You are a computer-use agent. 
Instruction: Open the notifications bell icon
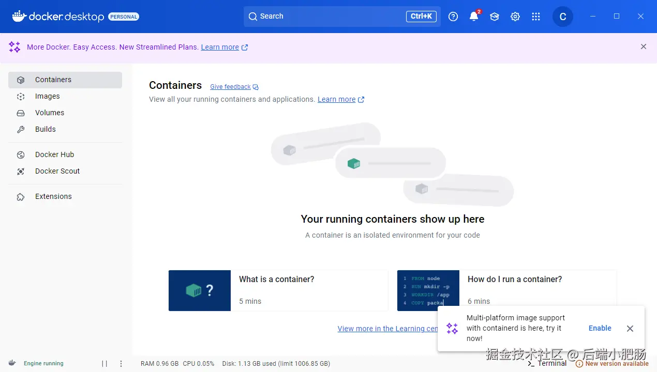click(474, 17)
